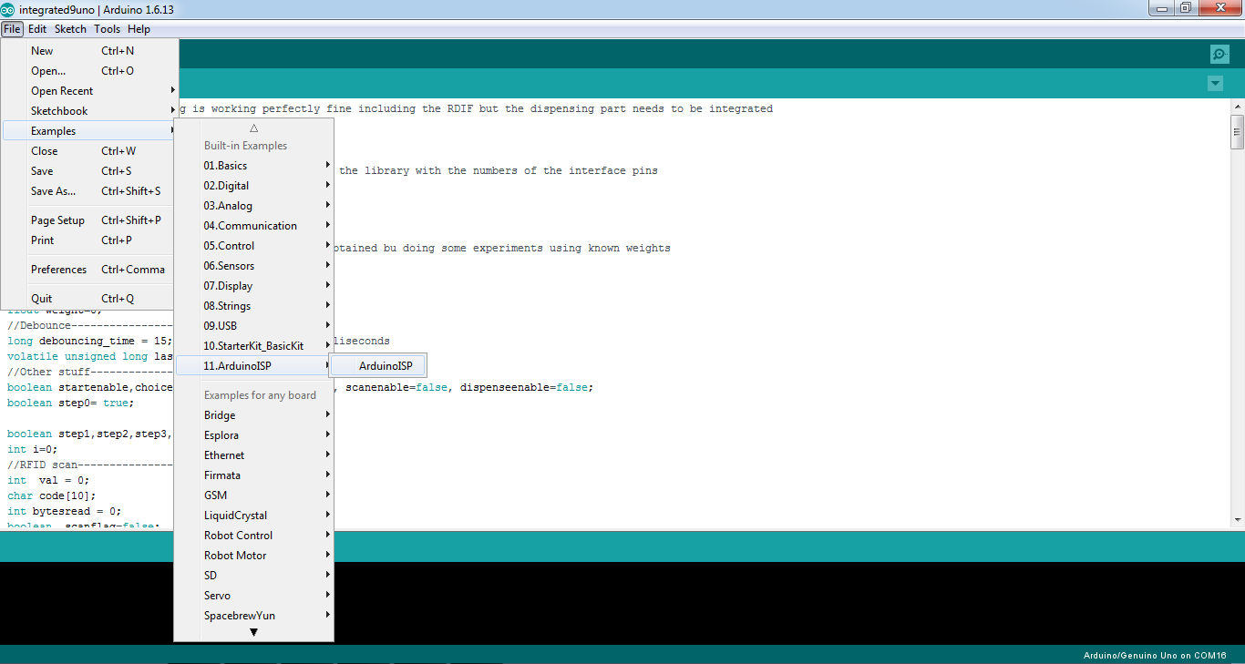Expand the 02.Digital examples submenu

tap(254, 186)
